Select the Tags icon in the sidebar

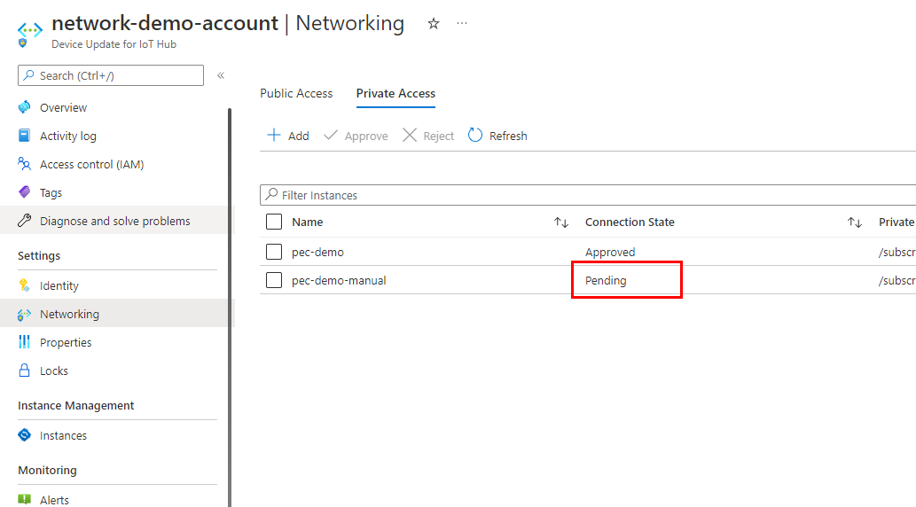coord(25,192)
